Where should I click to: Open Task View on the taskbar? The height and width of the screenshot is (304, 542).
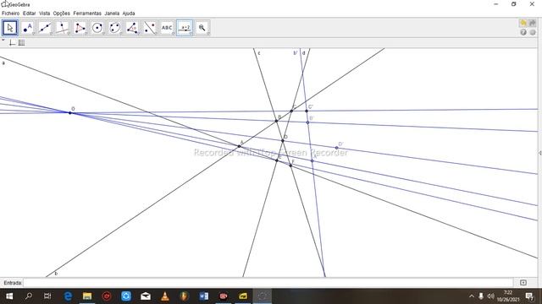[47, 296]
